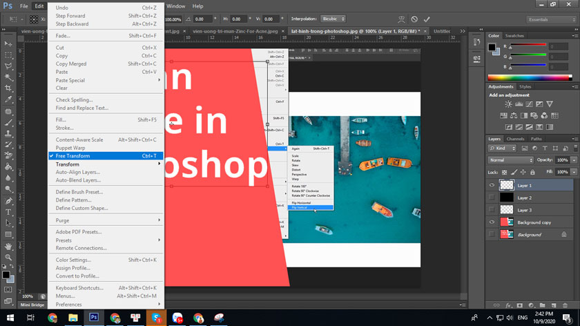The width and height of the screenshot is (580, 326).
Task: Open the Window menu
Action: coord(175,6)
